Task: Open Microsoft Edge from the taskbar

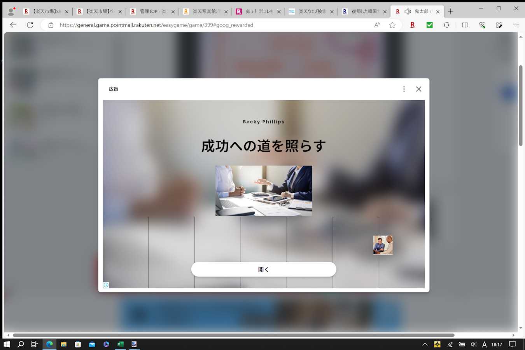Action: tap(49, 344)
